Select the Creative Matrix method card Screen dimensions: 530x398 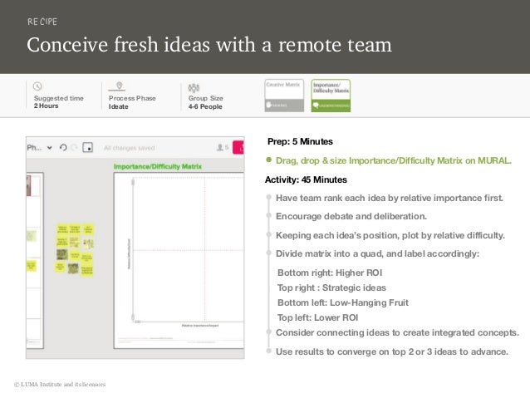284,96
